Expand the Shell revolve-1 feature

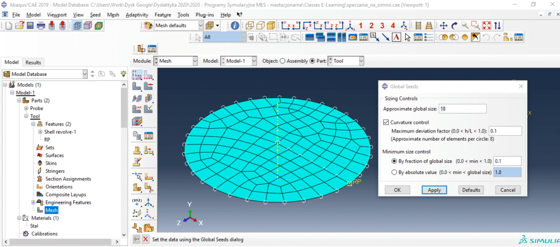click(40, 132)
